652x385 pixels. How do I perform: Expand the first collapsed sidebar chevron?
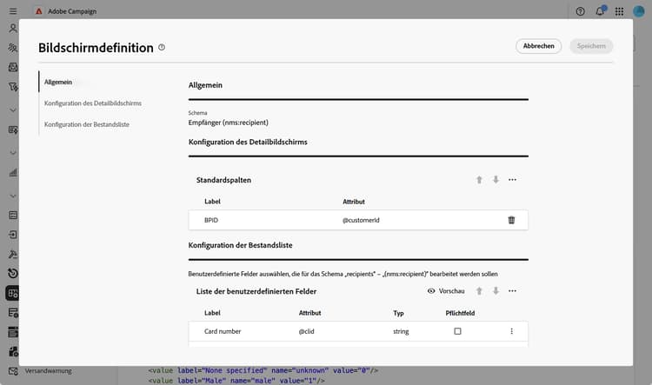(13, 110)
